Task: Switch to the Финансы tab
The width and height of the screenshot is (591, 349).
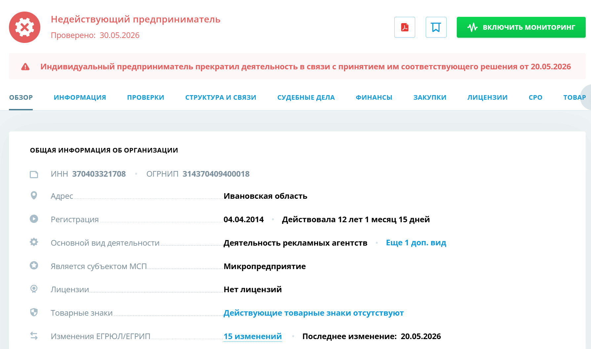Action: click(x=374, y=97)
